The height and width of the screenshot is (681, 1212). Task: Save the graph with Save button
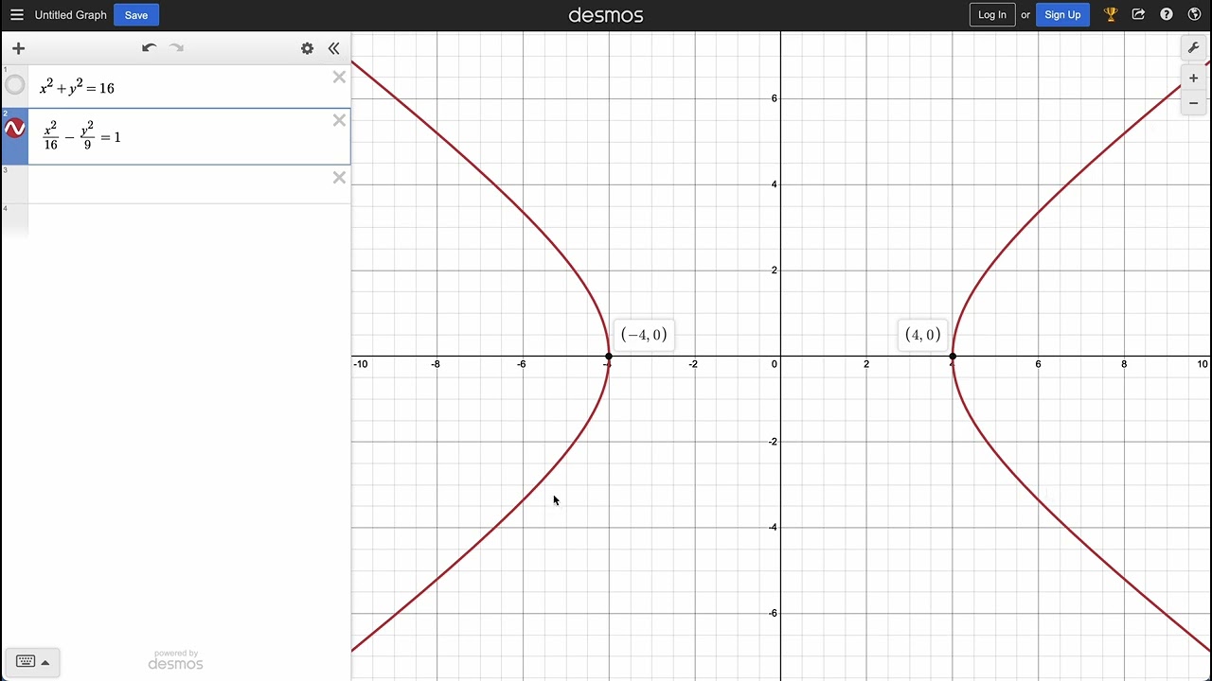pos(136,15)
